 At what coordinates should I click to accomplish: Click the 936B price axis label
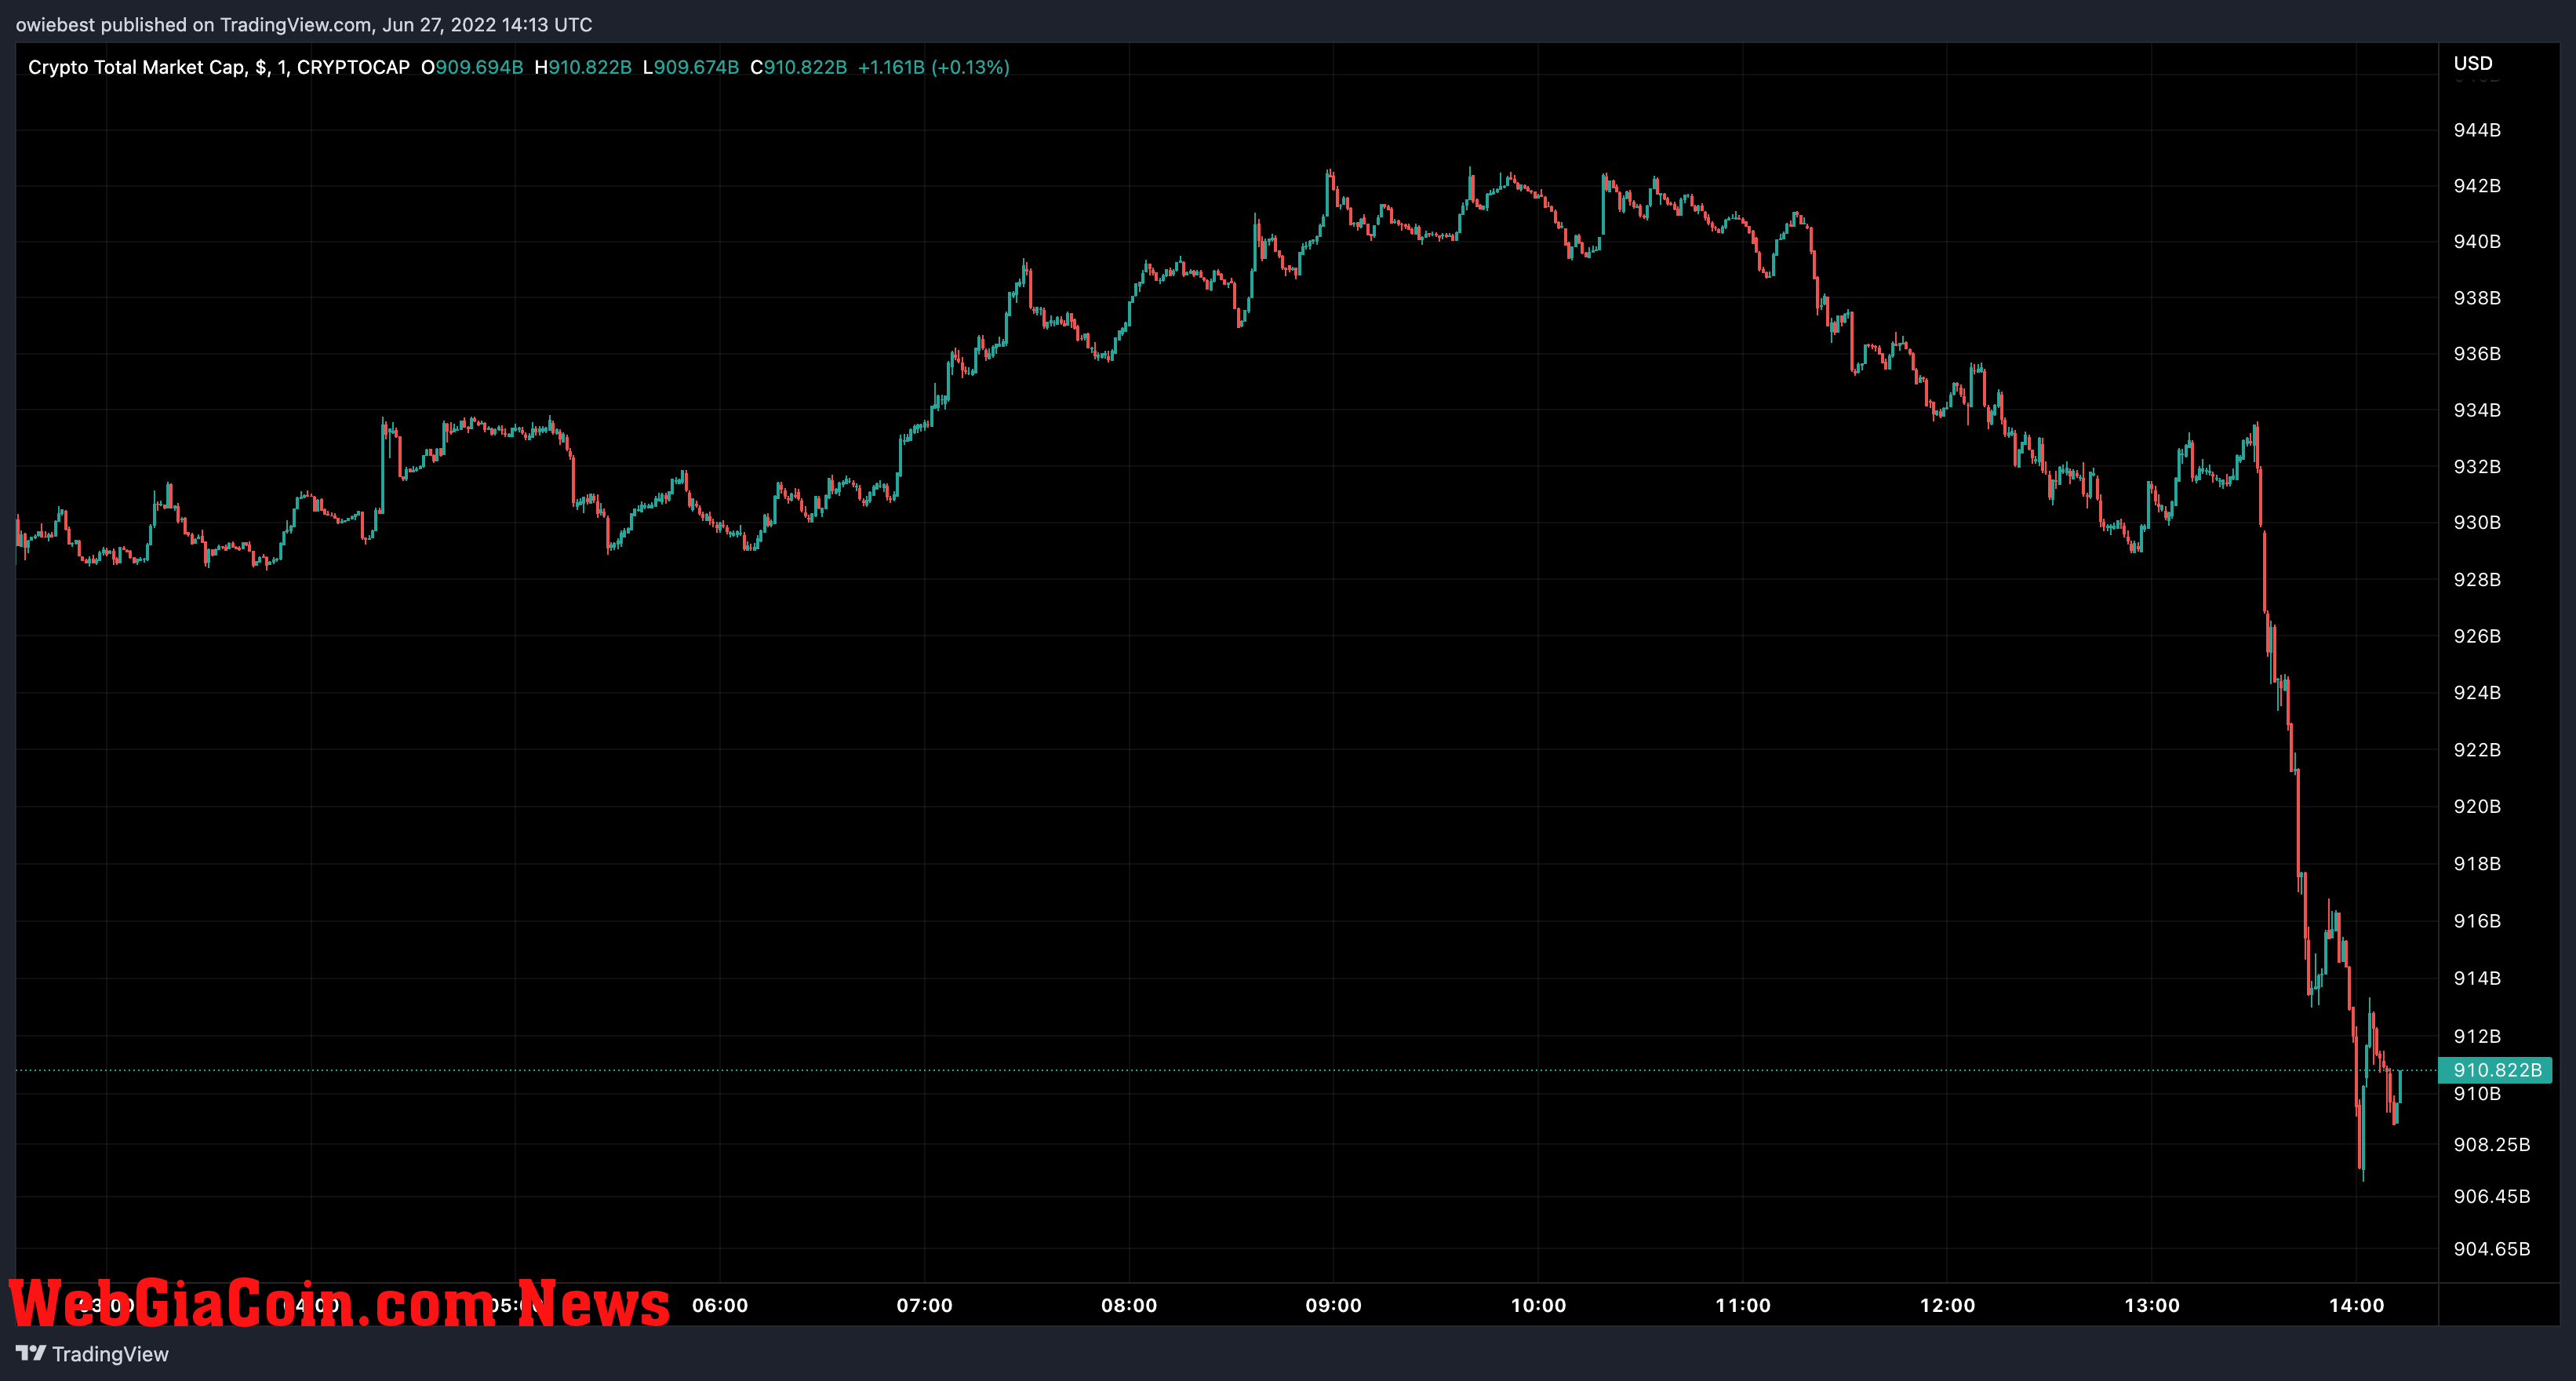click(2477, 353)
